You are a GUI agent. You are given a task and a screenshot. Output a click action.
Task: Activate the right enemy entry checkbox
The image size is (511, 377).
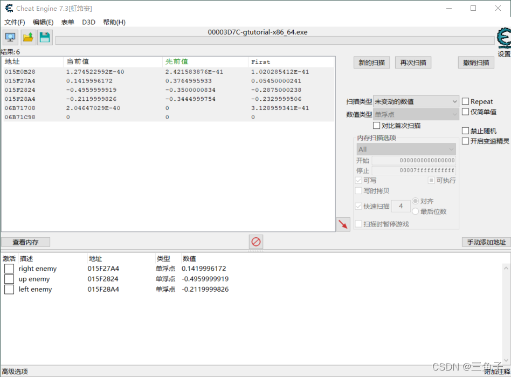click(9, 269)
